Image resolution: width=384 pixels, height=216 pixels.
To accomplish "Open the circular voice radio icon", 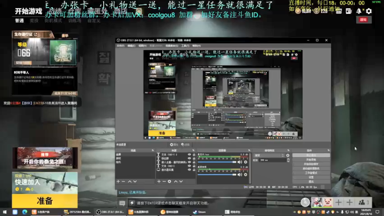I will pos(305,202).
